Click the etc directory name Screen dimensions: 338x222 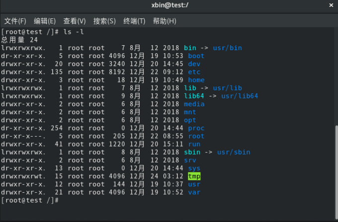[x=194, y=72]
